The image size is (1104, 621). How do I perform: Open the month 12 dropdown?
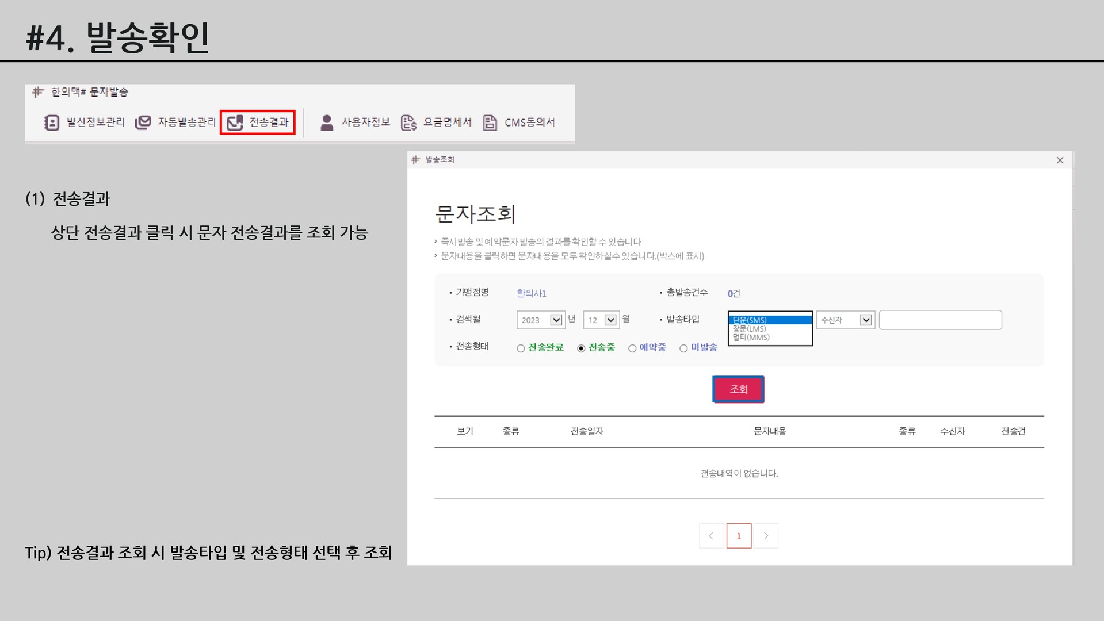pos(601,320)
